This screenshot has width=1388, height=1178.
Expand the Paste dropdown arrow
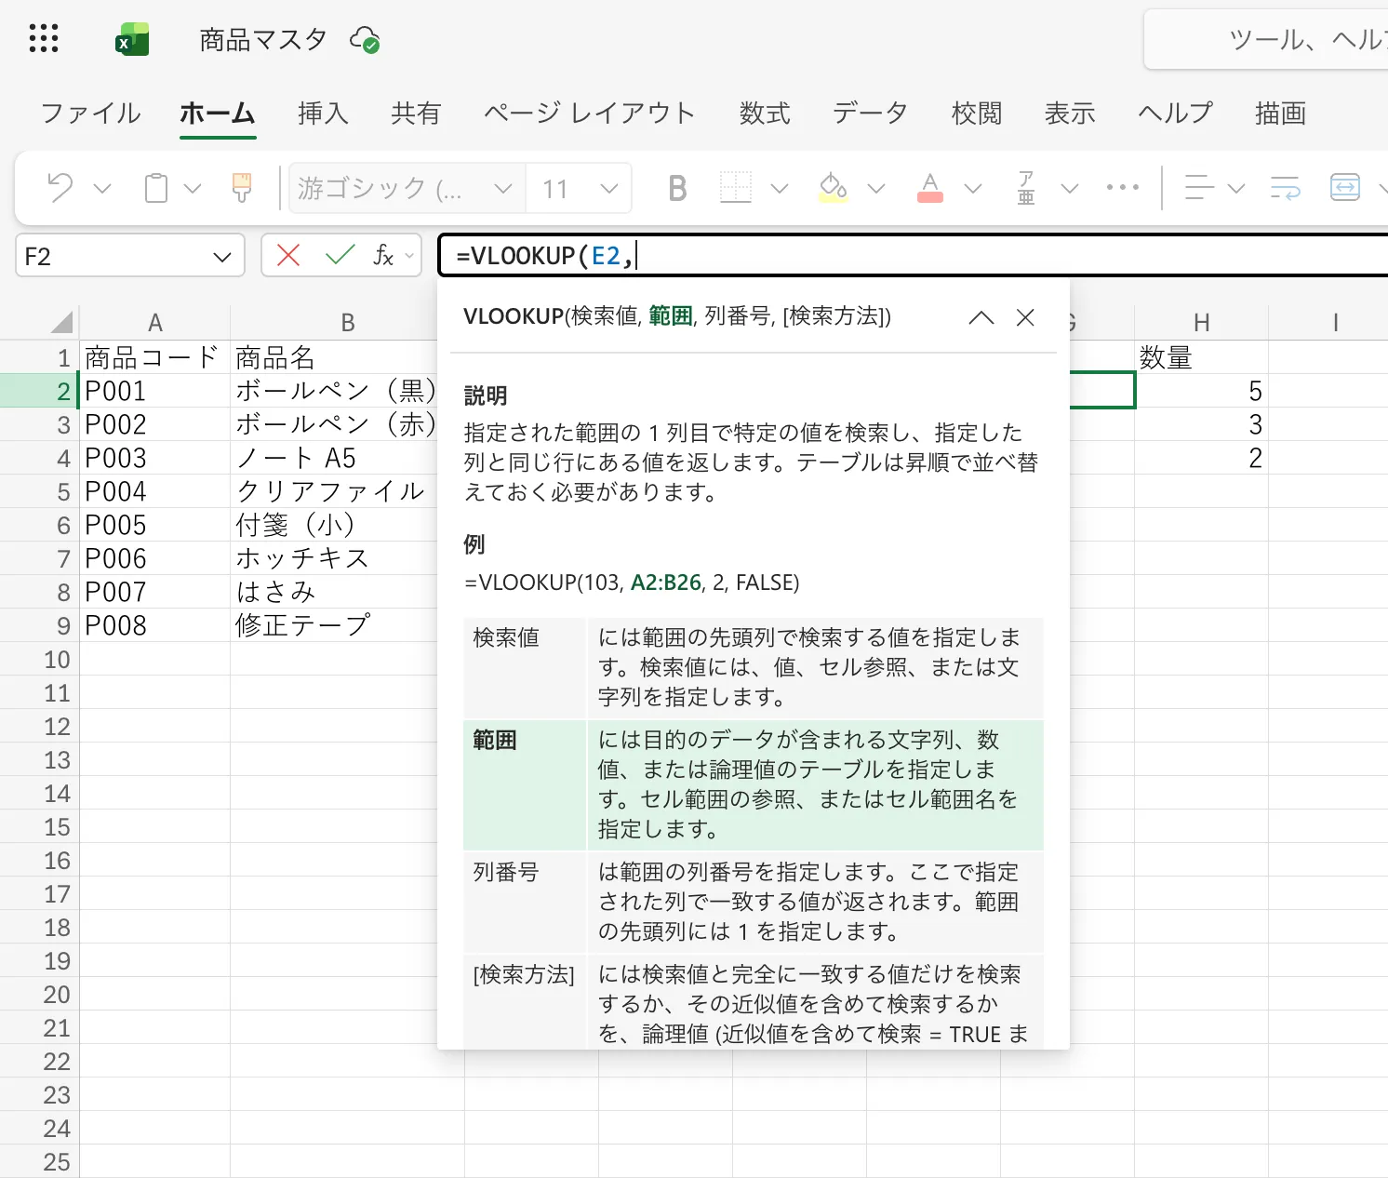tap(193, 189)
